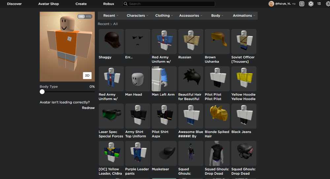Image resolution: width=330 pixels, height=179 pixels.
Task: Select the Awesome Blue pants thumbnail
Action: pyautogui.click(x=191, y=116)
